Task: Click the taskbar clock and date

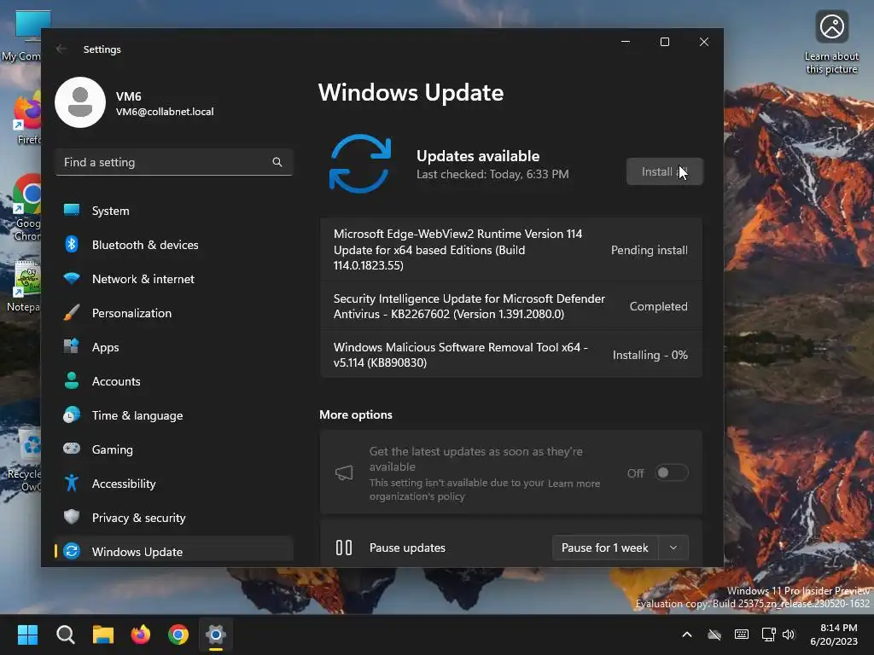Action: pos(834,635)
